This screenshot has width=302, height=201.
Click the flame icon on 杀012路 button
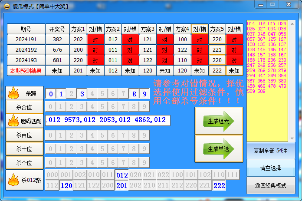click(x=13, y=180)
